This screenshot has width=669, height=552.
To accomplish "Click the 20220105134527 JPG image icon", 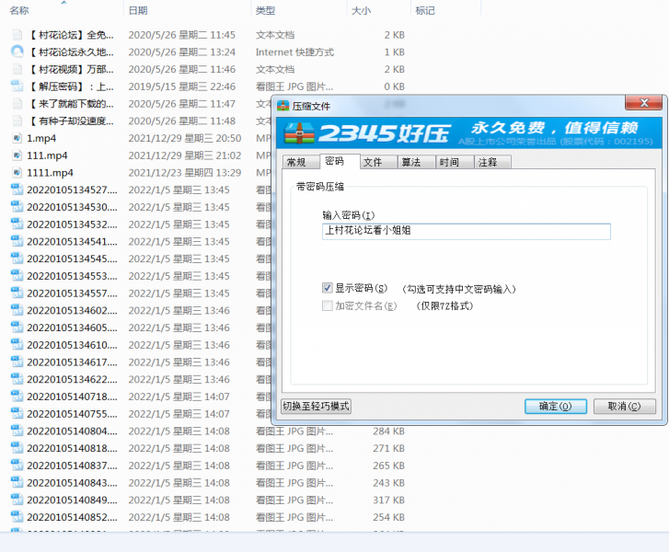I will 17,190.
